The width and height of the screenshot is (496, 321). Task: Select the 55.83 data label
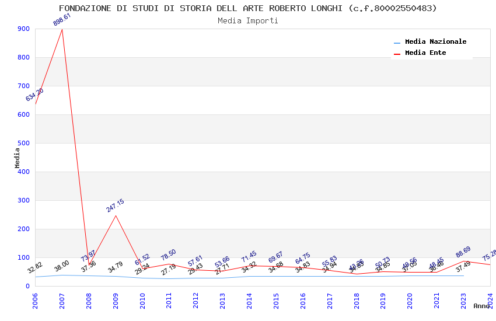tap(330, 261)
